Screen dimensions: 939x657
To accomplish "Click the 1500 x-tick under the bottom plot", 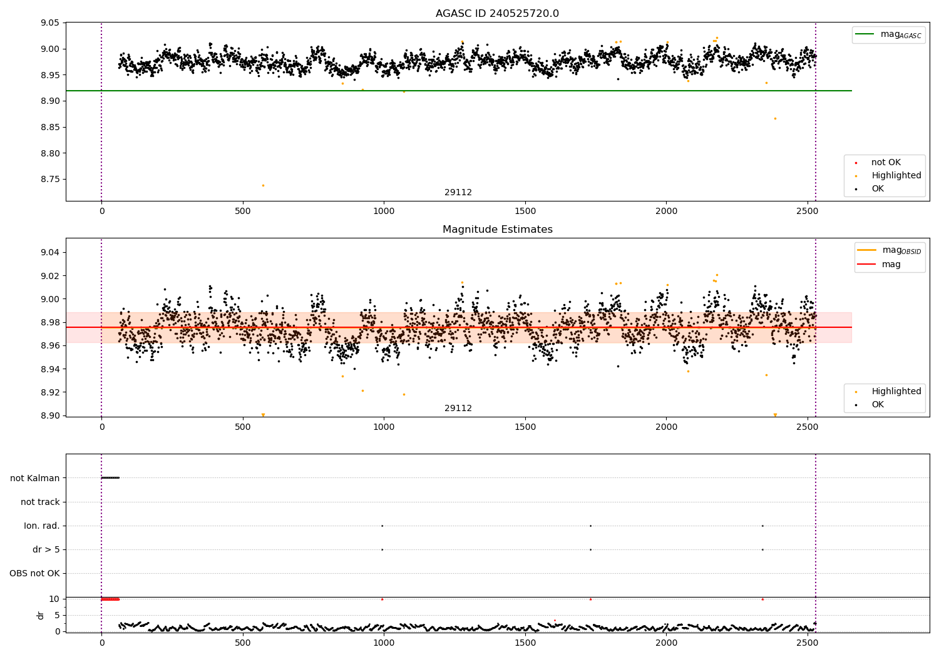I will [x=525, y=643].
